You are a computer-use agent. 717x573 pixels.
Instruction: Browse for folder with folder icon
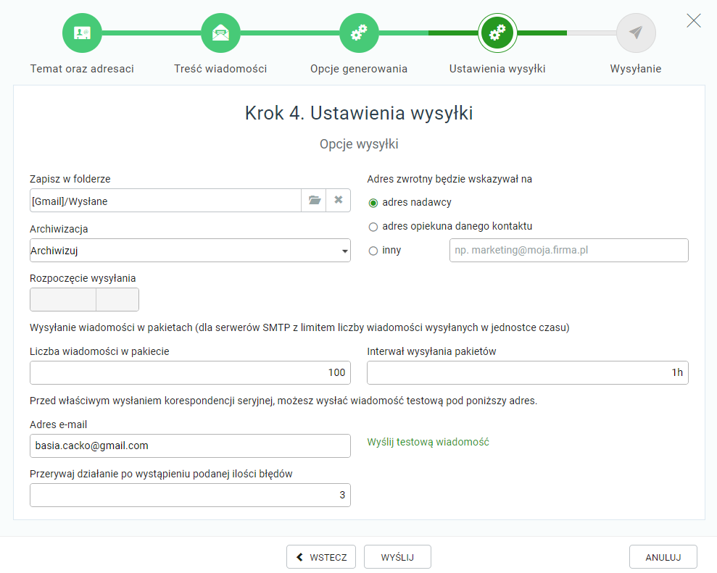(314, 200)
